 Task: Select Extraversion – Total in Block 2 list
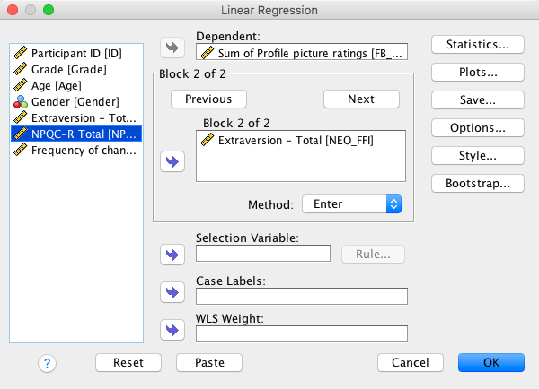point(296,140)
